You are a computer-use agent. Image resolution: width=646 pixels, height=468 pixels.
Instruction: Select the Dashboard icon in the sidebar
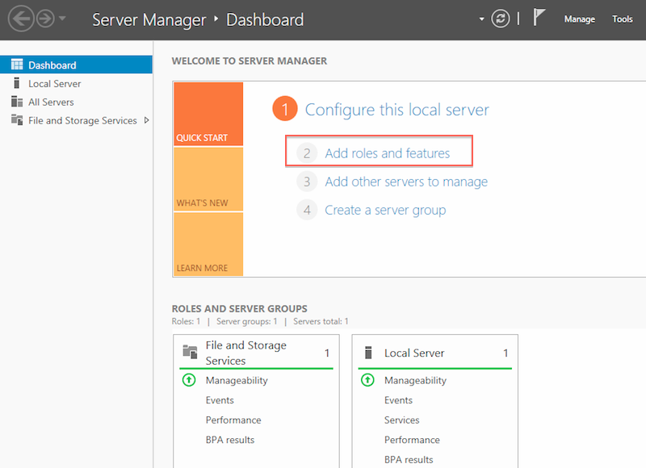coord(17,64)
